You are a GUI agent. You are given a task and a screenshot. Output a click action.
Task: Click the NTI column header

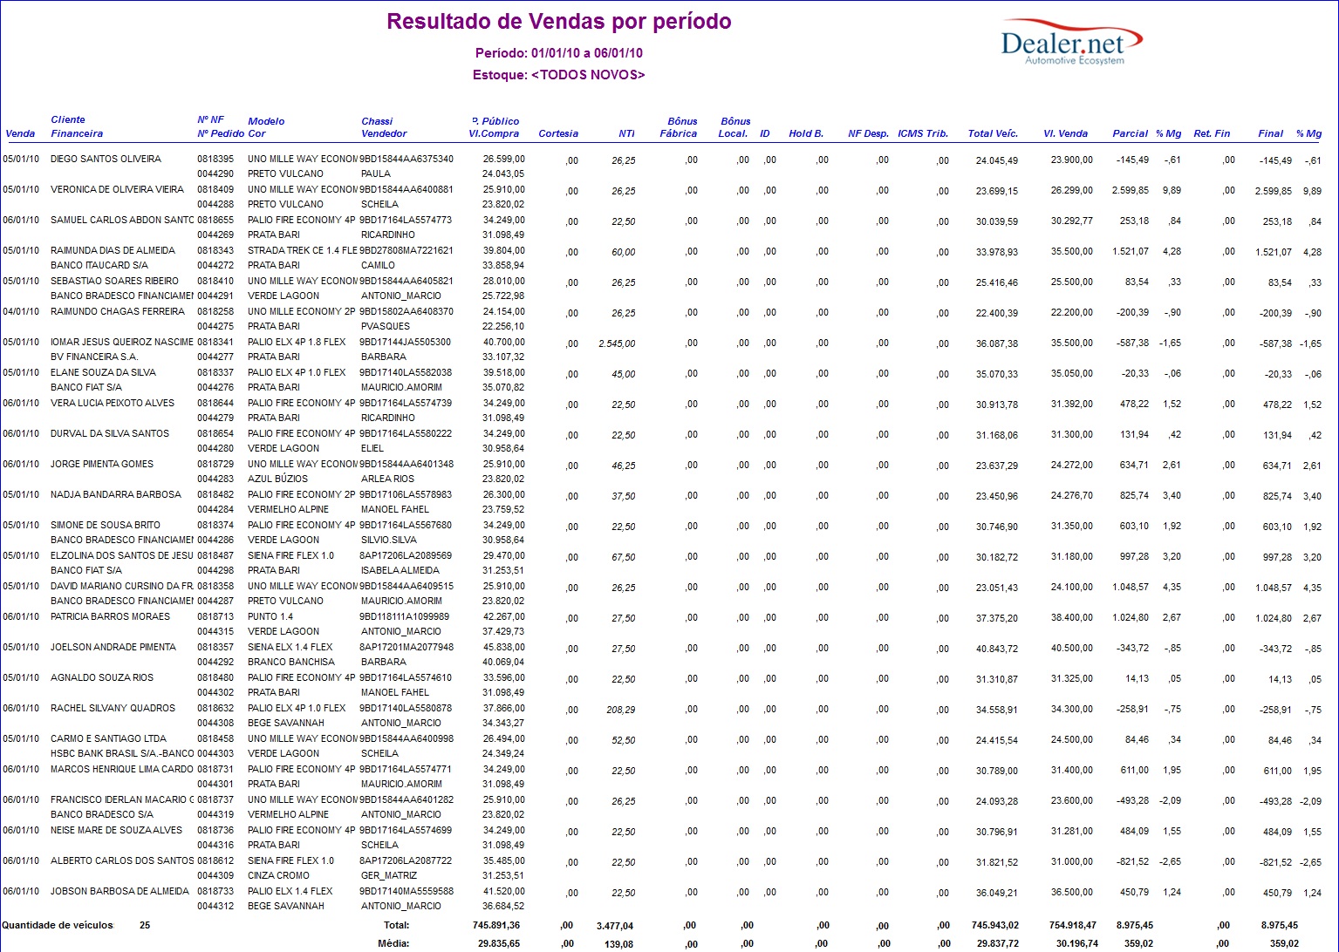click(626, 134)
